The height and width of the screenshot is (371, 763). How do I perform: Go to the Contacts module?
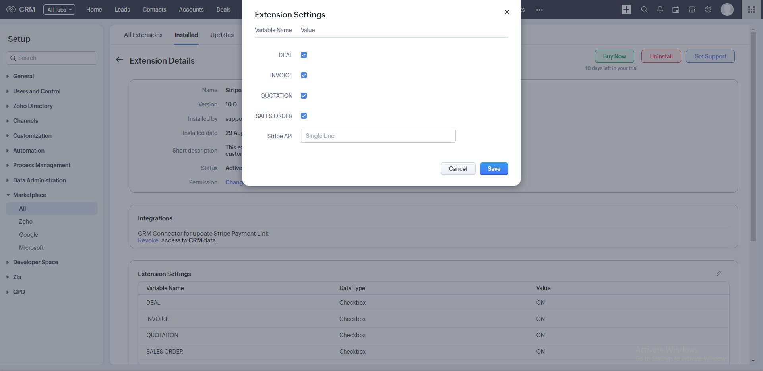tap(155, 10)
